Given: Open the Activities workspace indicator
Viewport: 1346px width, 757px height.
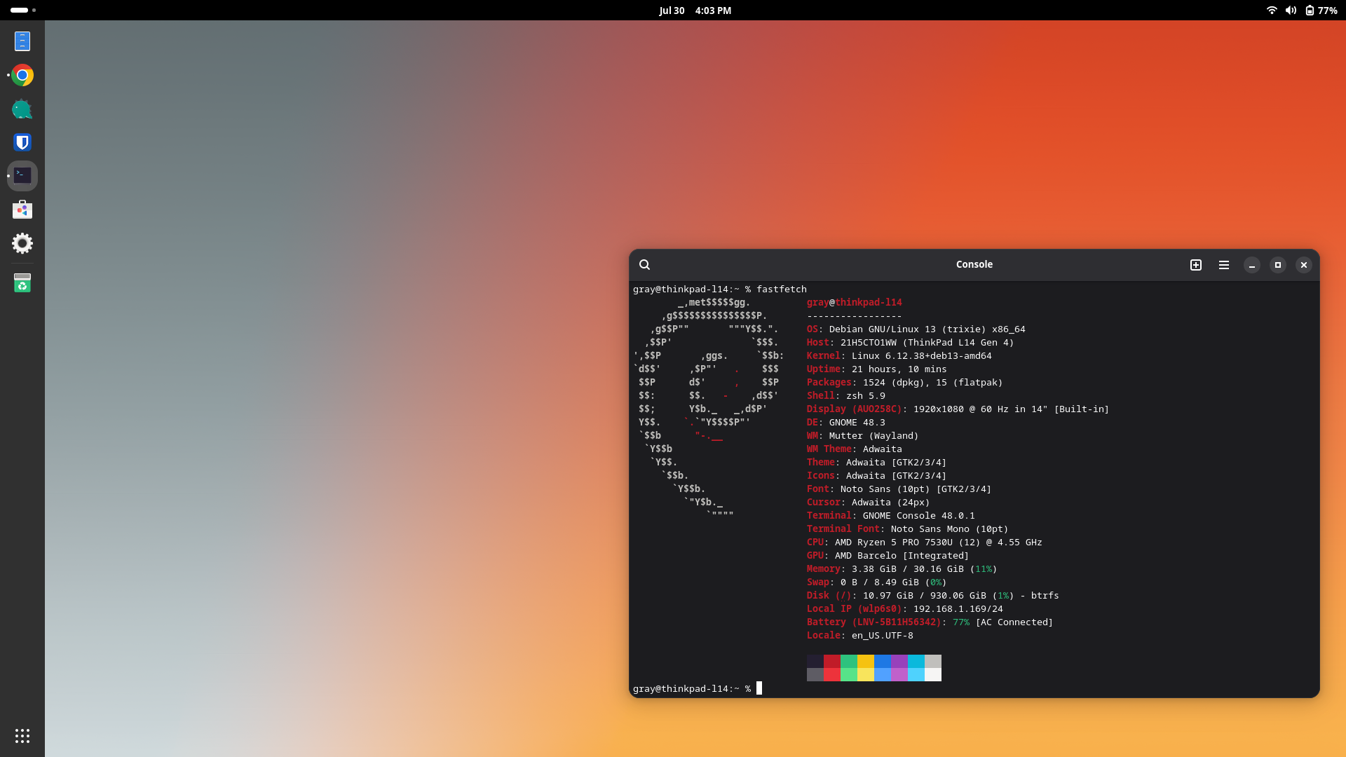Looking at the screenshot, I should (x=23, y=10).
